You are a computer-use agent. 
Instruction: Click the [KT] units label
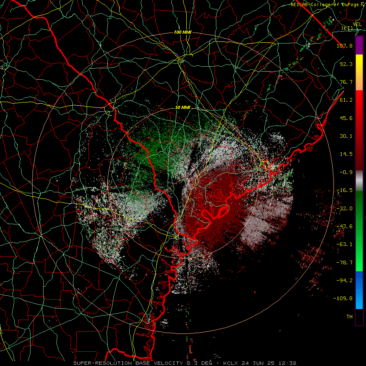point(347,28)
